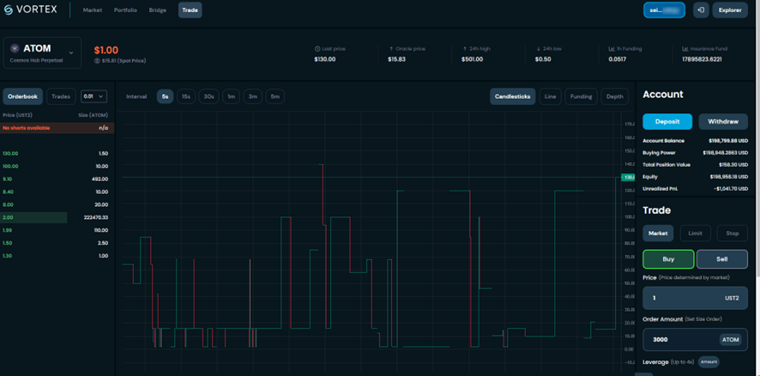Click the 1.99 orderbook bid row
Viewport: 760px width, 376px height.
[57, 230]
